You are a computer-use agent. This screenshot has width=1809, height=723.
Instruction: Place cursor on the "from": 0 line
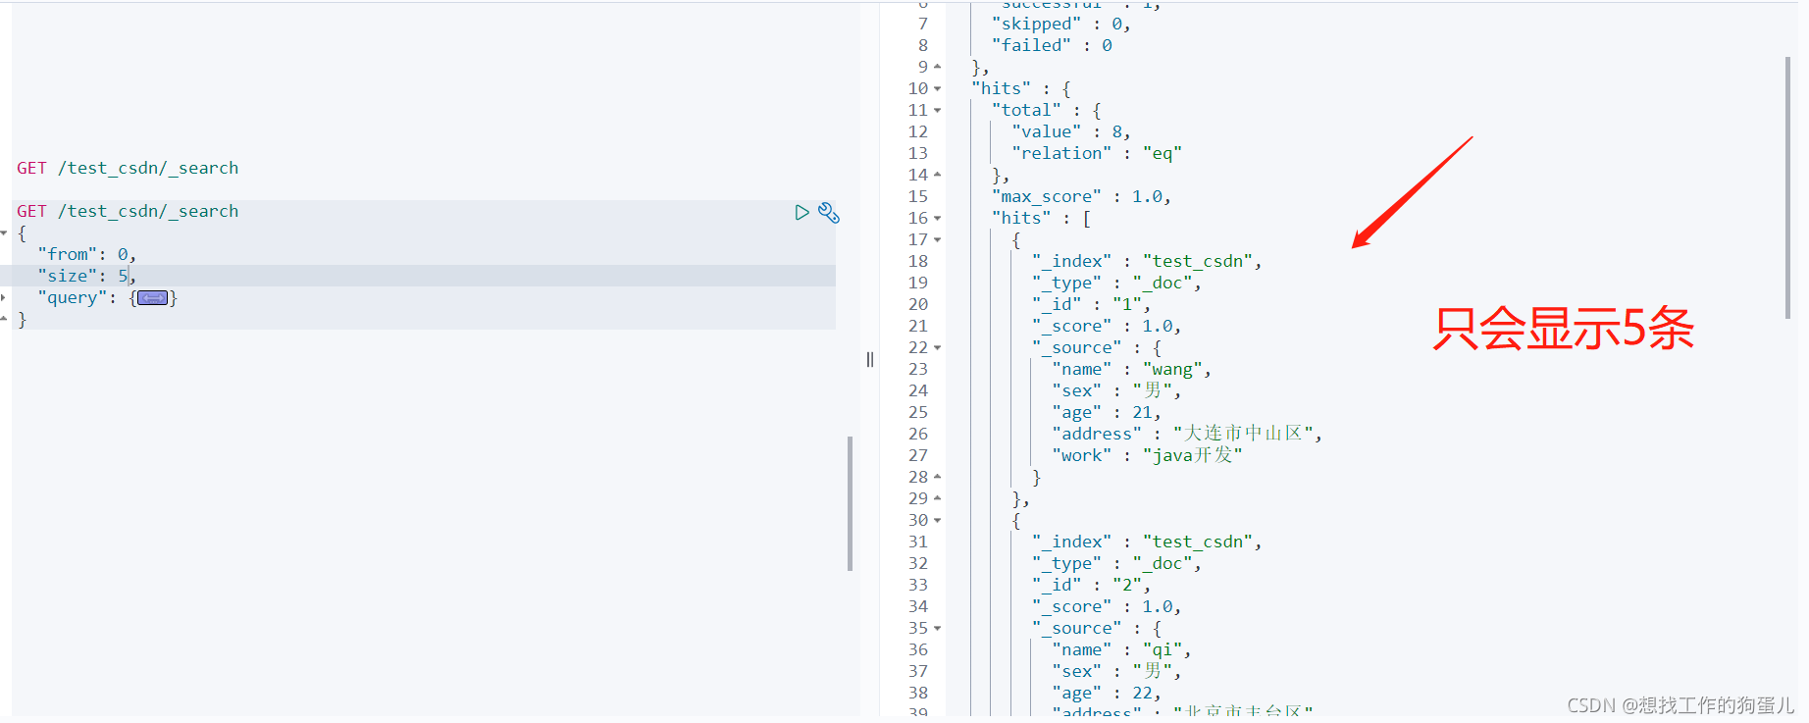coord(424,254)
